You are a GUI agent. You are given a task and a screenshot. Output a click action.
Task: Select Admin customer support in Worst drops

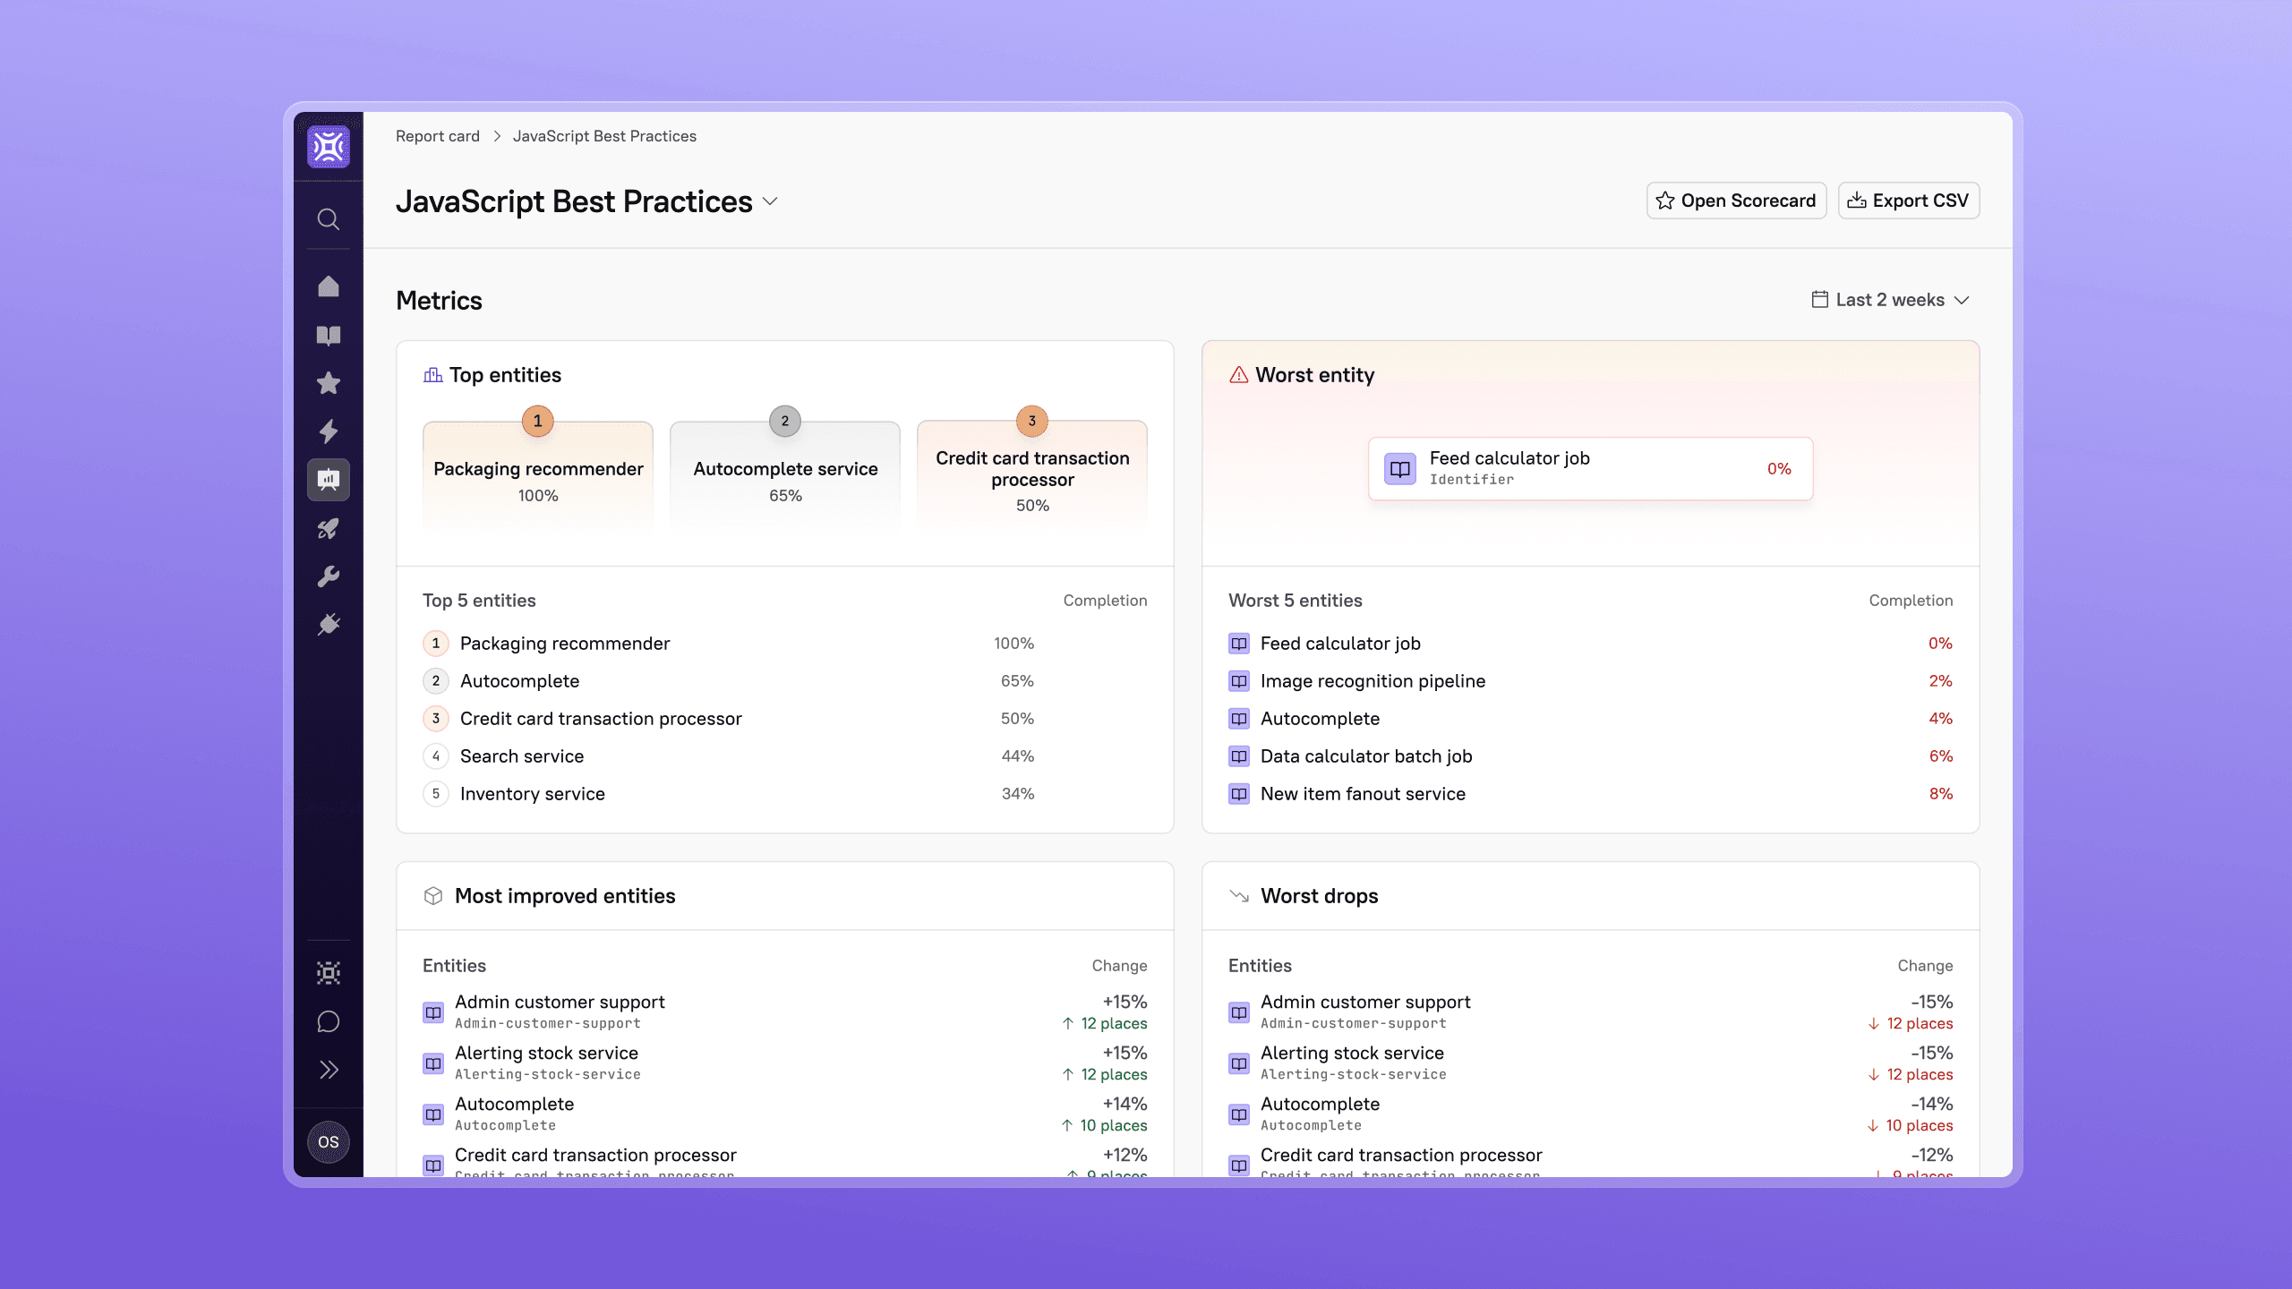pos(1591,1012)
